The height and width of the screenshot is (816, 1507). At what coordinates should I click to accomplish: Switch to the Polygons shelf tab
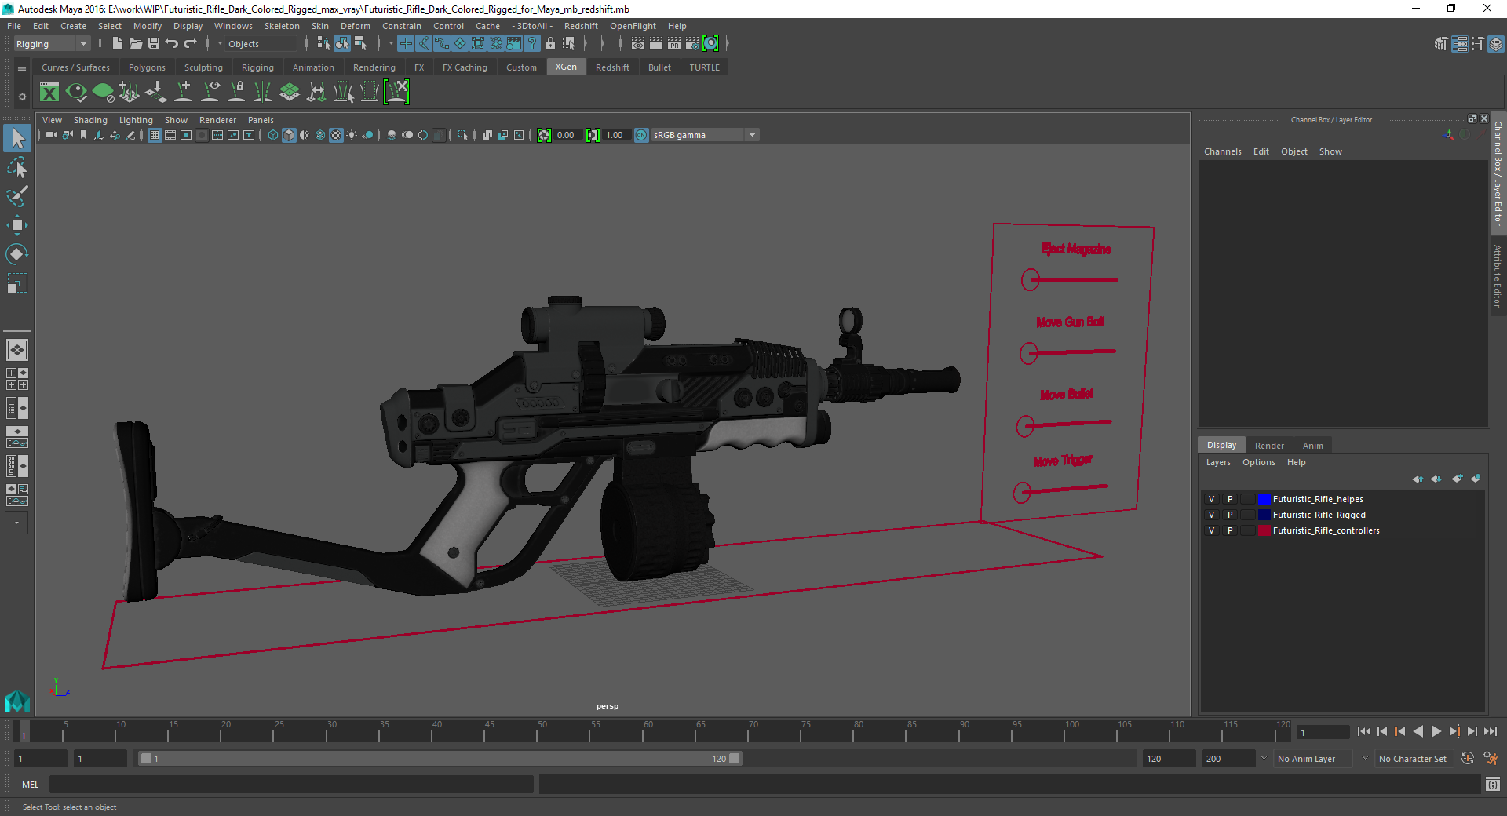click(x=147, y=67)
